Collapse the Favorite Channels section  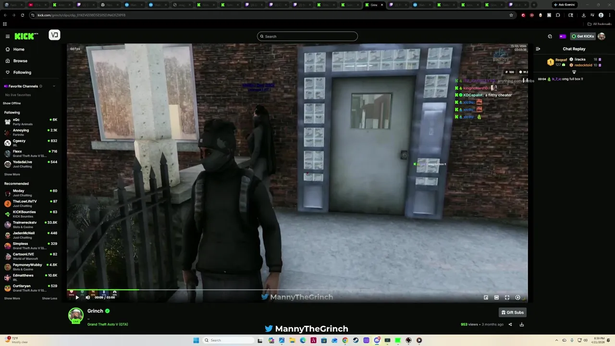tap(54, 86)
